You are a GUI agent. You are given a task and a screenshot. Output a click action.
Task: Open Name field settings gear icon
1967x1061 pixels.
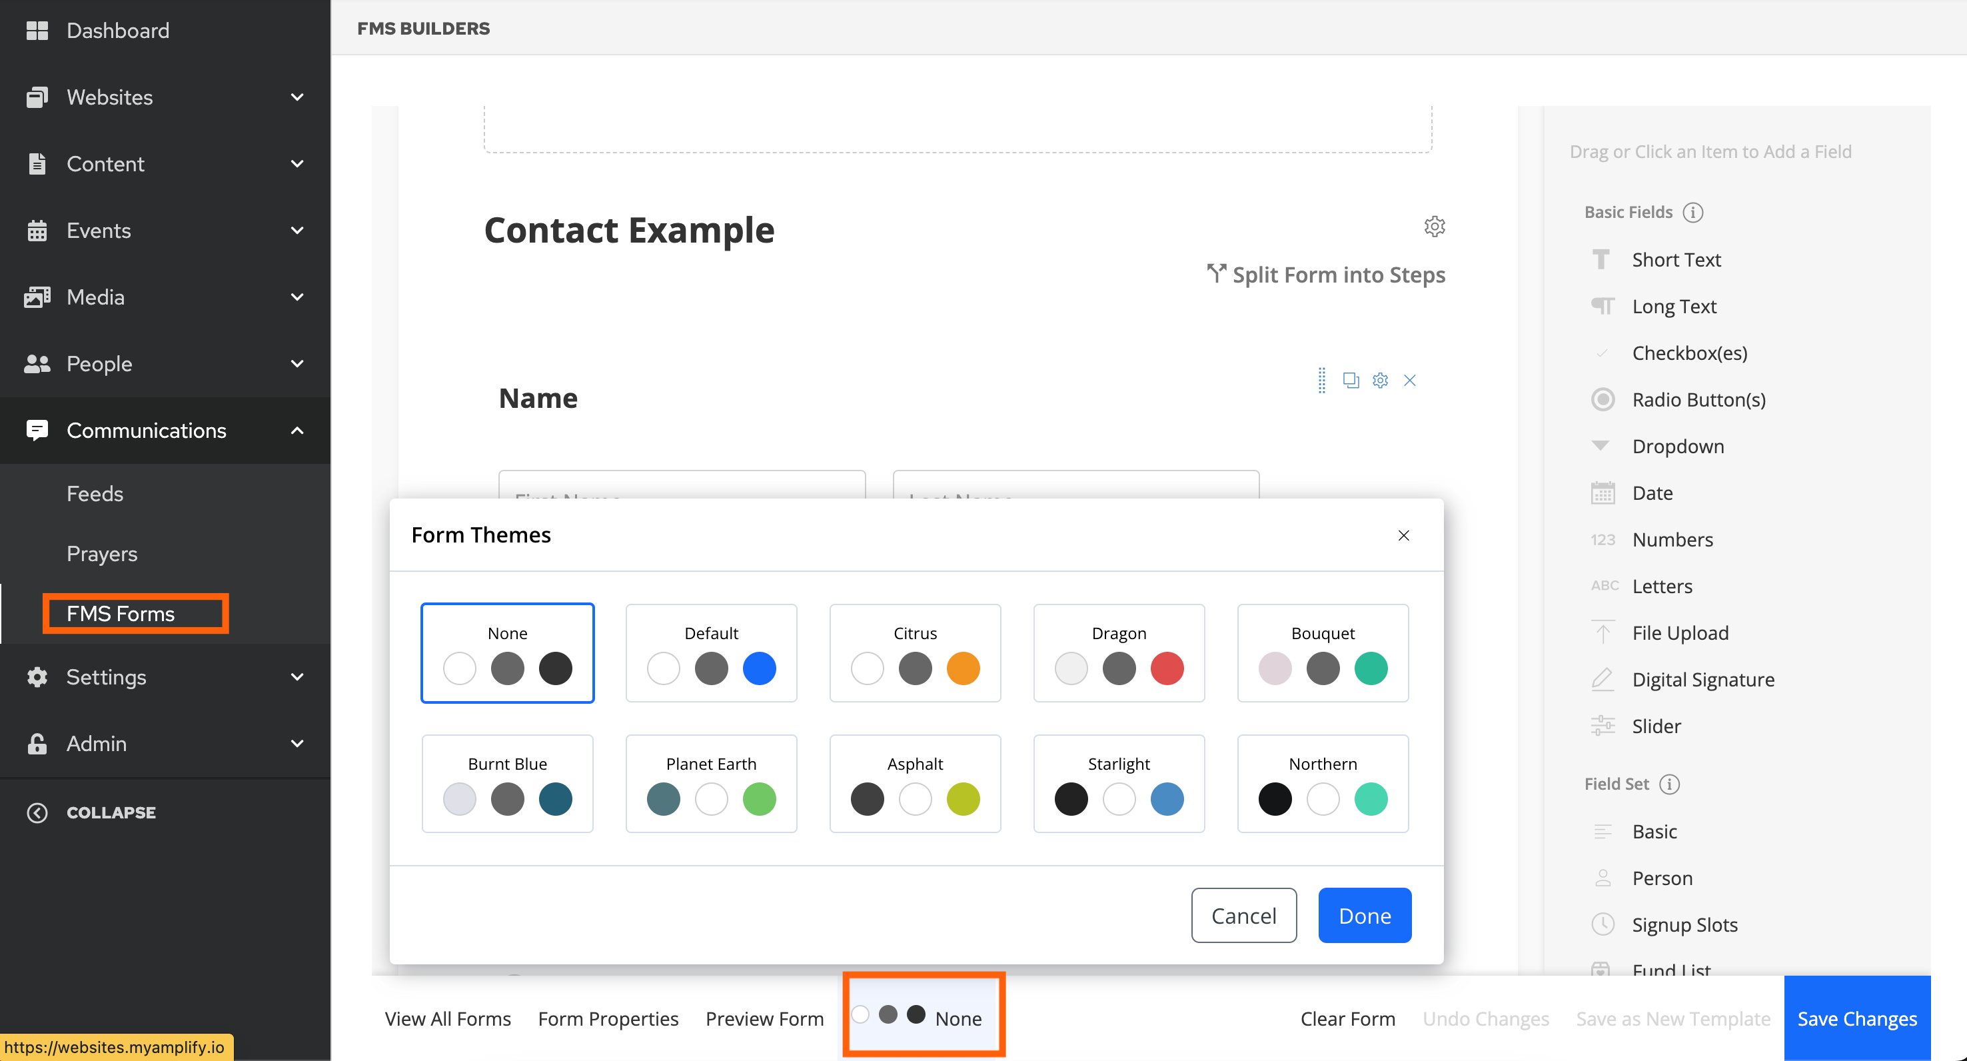(1380, 380)
